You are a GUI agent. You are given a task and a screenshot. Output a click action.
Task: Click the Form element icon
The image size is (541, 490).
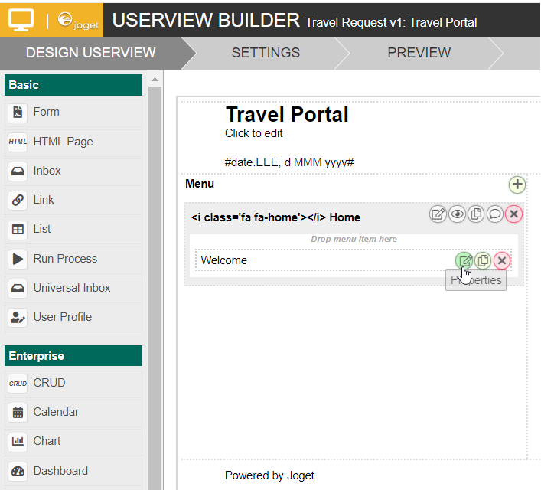tap(18, 113)
